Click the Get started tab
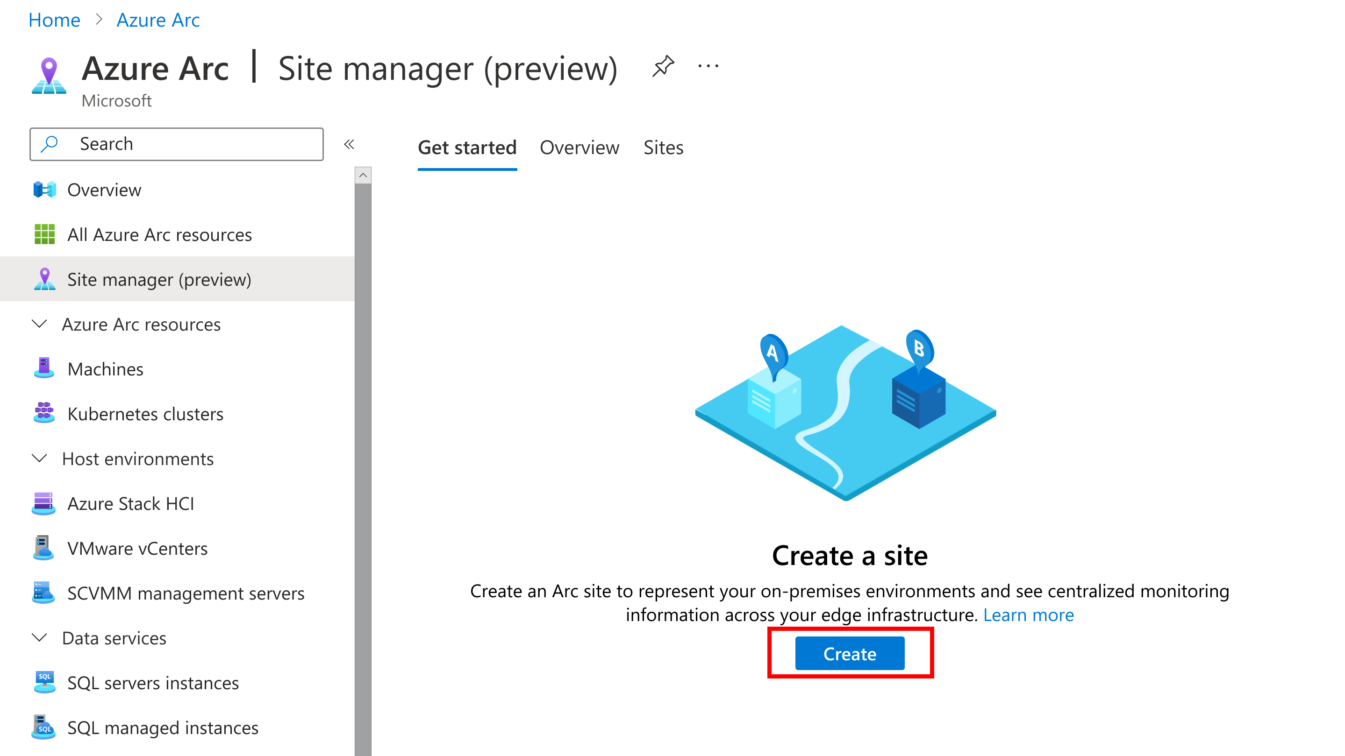Screen dimensions: 1345x756 [466, 147]
